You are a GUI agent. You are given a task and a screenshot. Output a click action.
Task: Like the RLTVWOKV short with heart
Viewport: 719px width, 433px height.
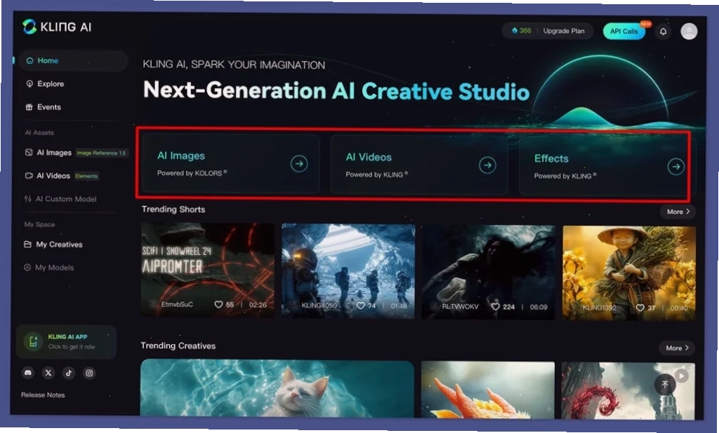[x=496, y=306]
